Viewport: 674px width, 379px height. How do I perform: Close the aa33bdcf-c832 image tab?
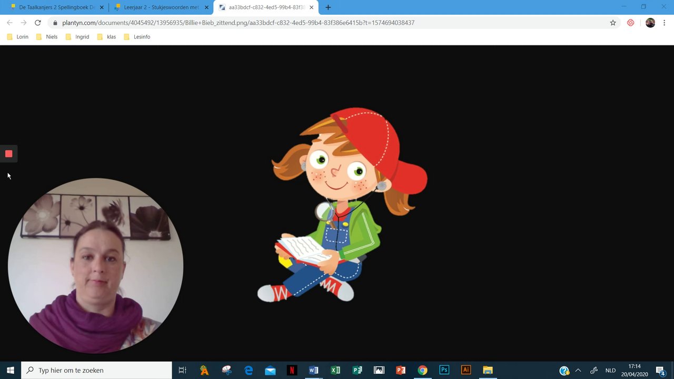pos(312,7)
